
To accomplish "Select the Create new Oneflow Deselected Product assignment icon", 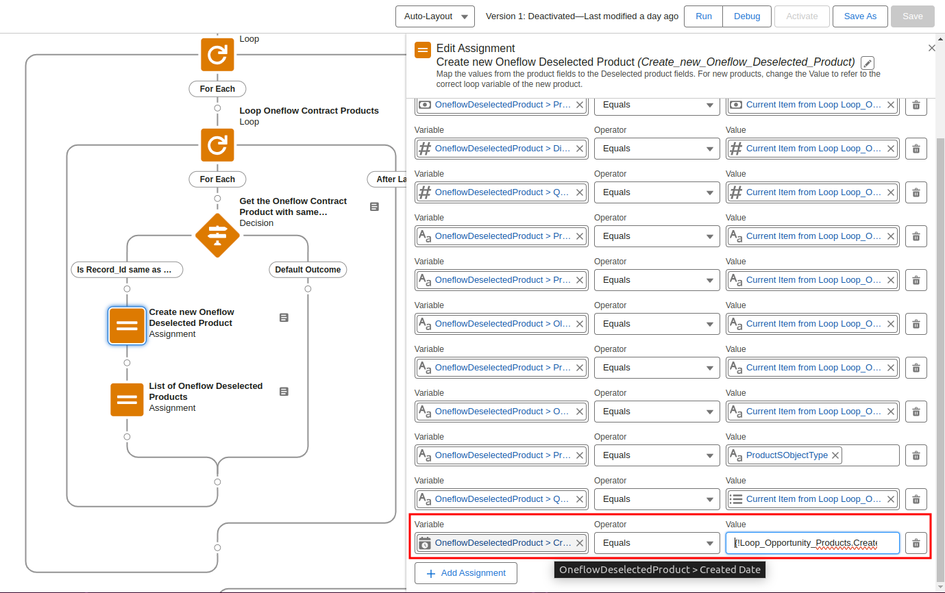I will pos(127,325).
